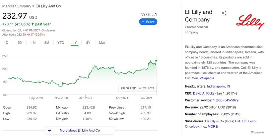Click the Disclaimer link near closing time
268x138 pixels.
(x=48, y=30)
